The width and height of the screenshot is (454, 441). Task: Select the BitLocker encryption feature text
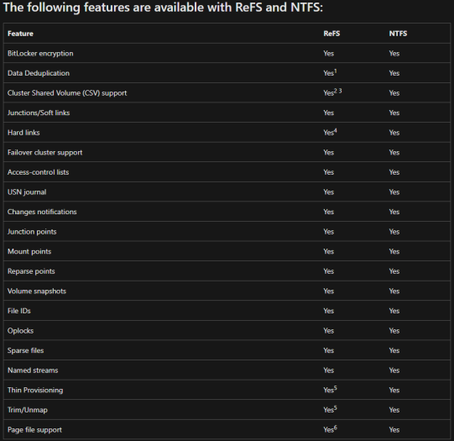[40, 53]
